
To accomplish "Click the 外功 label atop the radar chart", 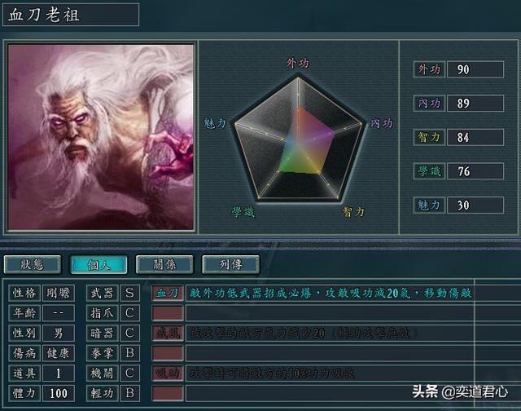I will point(298,63).
